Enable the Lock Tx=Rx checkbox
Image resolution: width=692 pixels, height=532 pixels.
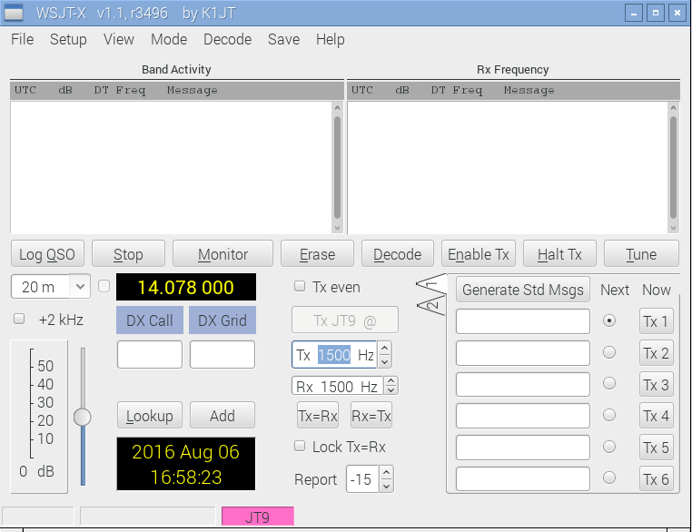click(x=300, y=447)
